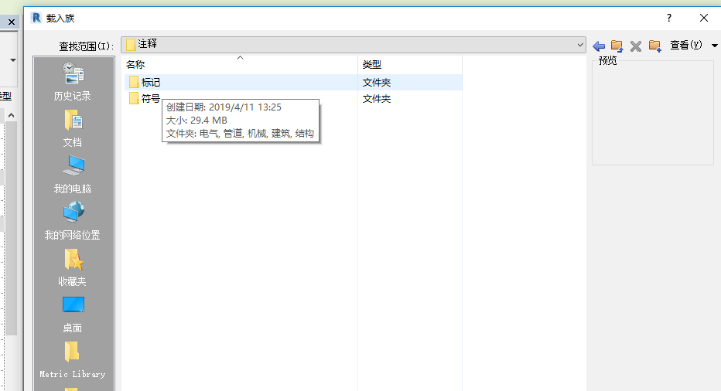Close the 载入族 dialog
The height and width of the screenshot is (391, 721).
click(x=704, y=18)
